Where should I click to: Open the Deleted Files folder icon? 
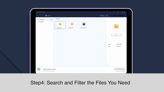point(60,24)
